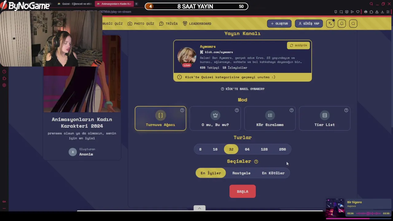The width and height of the screenshot is (393, 221).
Task: Open the Kick'te nasıl oynanır? link
Action: click(x=243, y=89)
